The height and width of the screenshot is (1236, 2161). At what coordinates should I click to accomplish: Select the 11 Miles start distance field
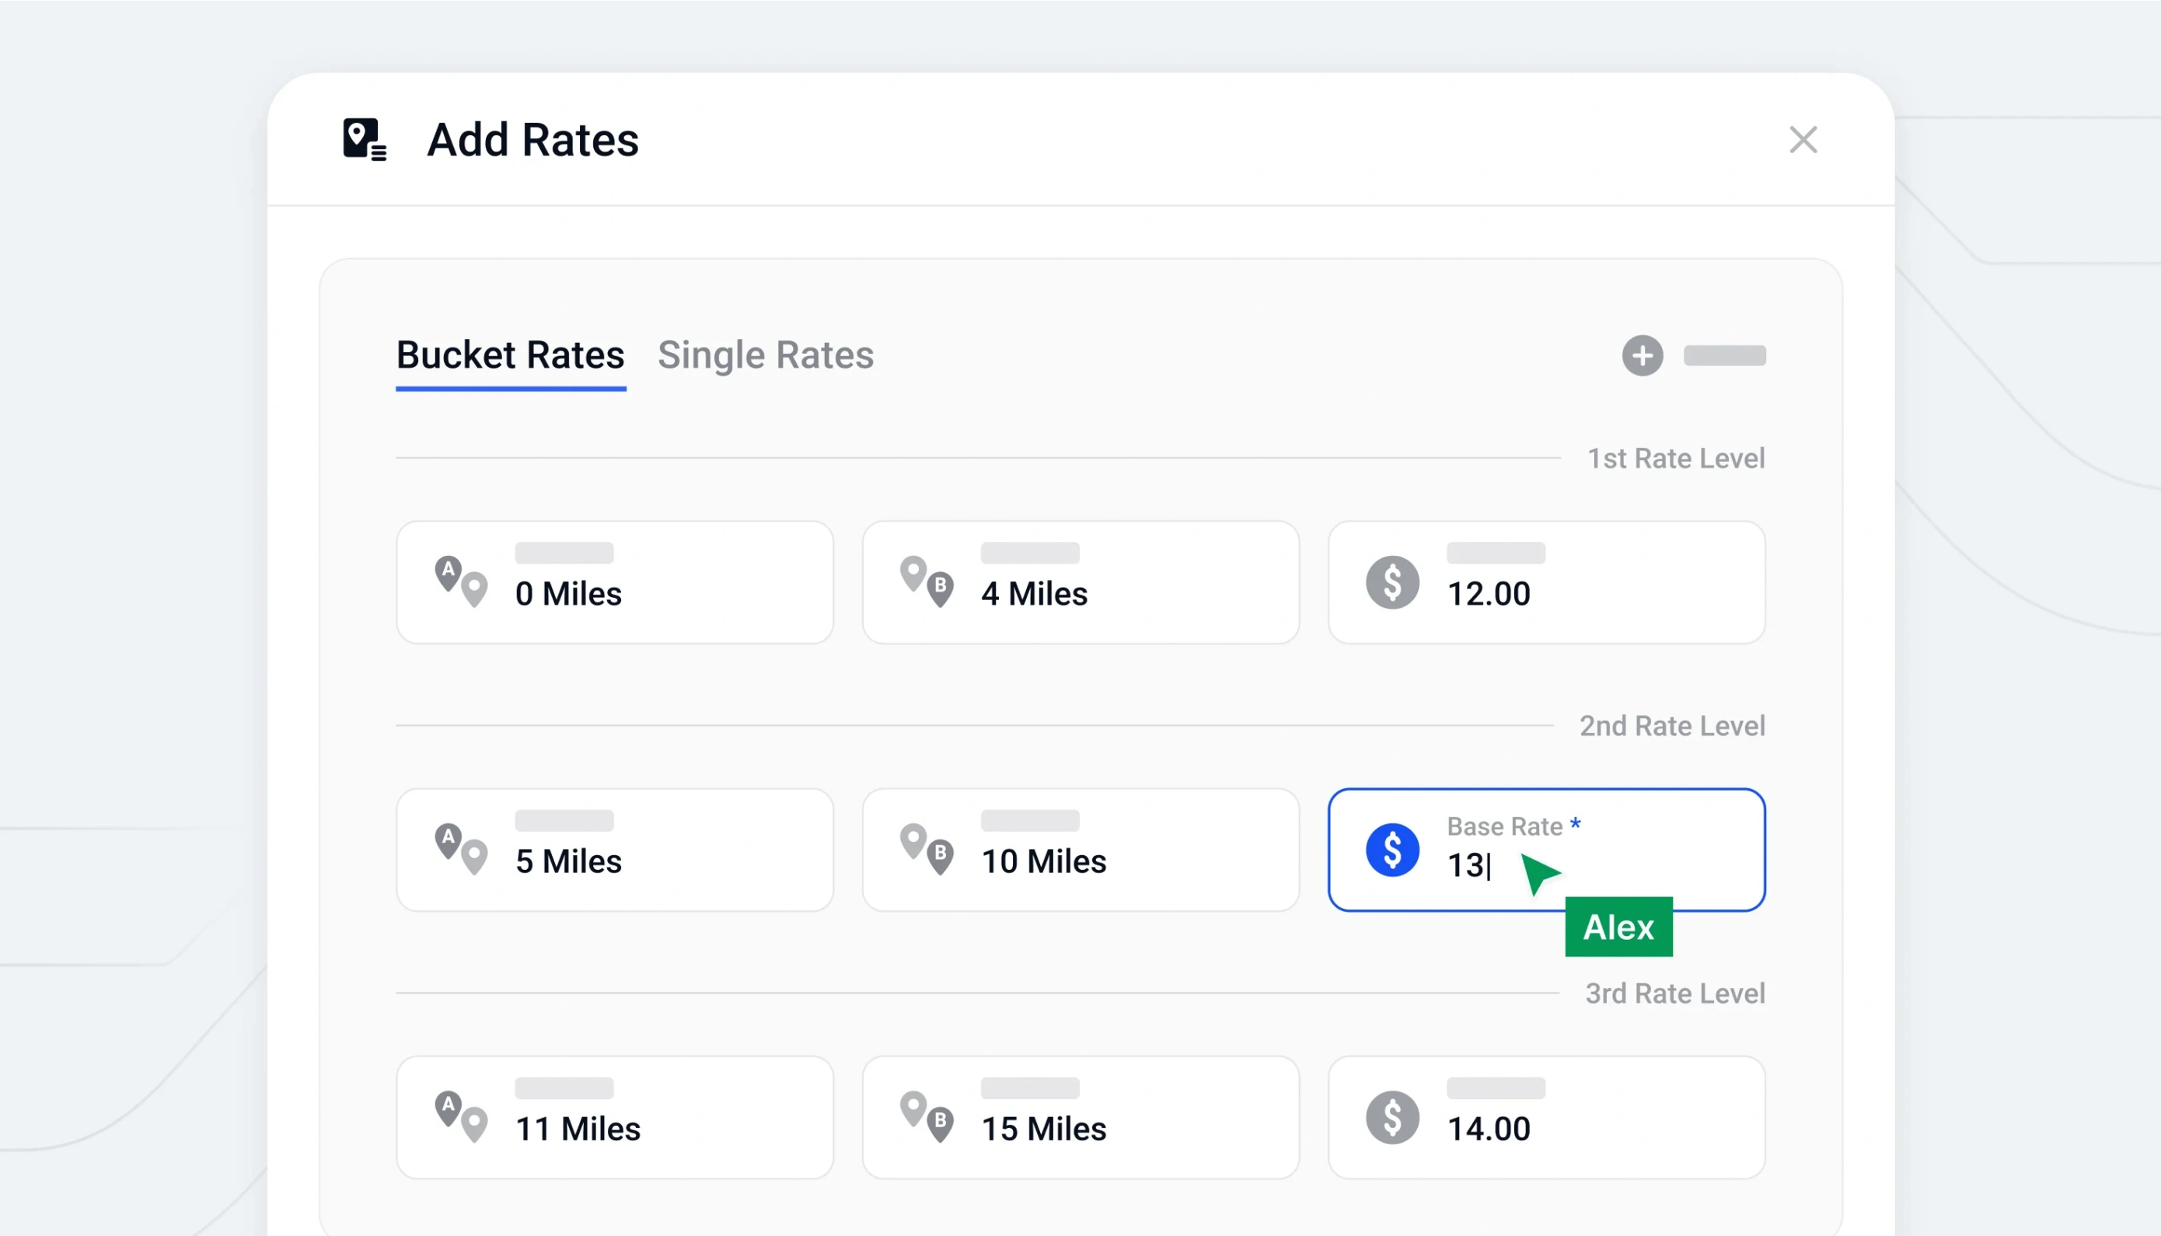coord(615,1117)
